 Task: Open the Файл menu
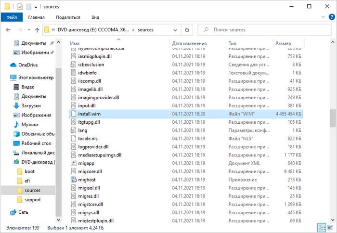[x=12, y=17]
